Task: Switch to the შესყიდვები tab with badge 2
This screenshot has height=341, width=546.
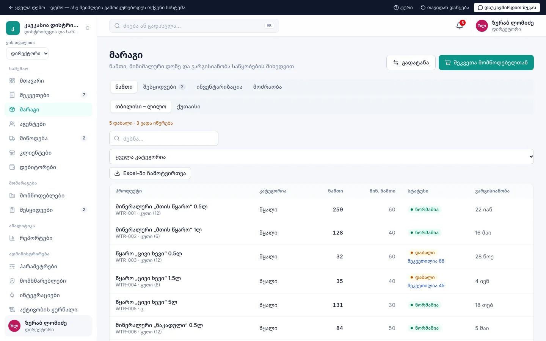Action: [x=164, y=87]
